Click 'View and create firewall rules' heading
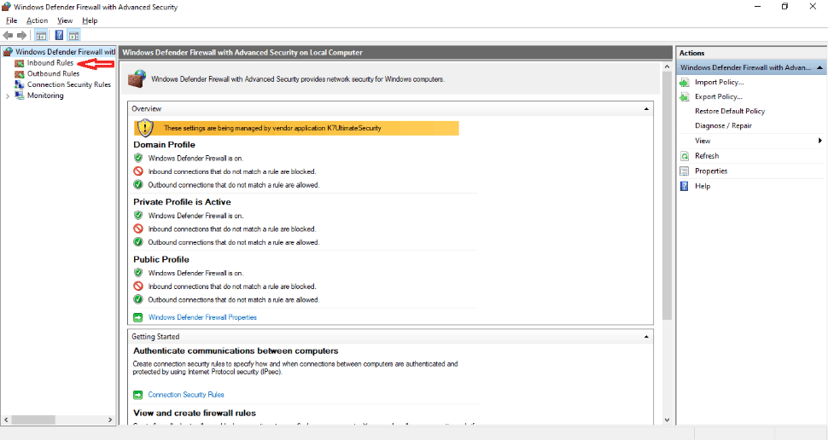This screenshot has width=828, height=440. point(195,413)
